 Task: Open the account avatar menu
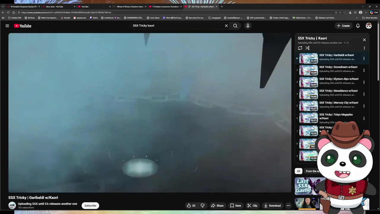[368, 26]
